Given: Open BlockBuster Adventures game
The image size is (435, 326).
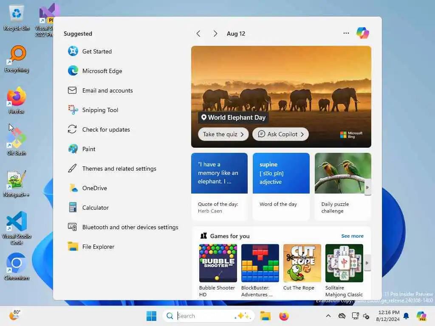Looking at the screenshot, I should (260, 270).
